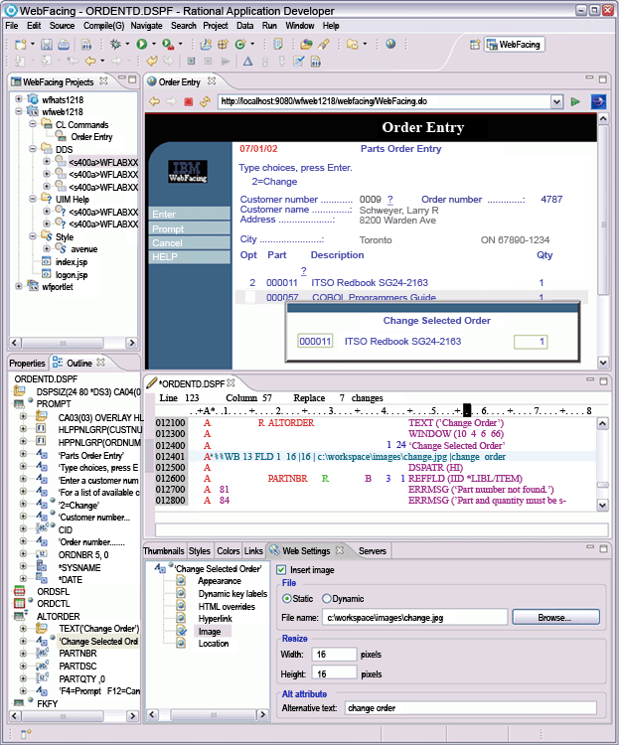Open the Navigate menu
Image resolution: width=619 pixels, height=745 pixels.
(x=146, y=26)
